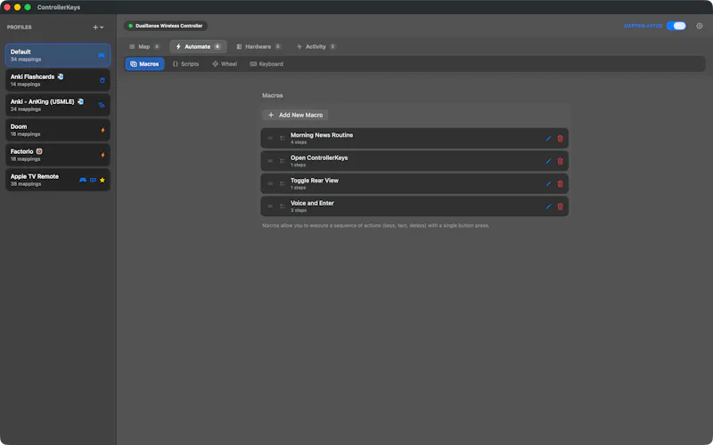Click the MAPPING ACTIVE label
This screenshot has height=445, width=713.
click(x=643, y=26)
